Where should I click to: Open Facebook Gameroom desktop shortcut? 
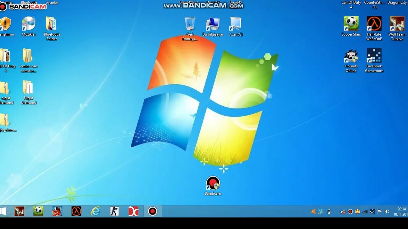pos(374,60)
